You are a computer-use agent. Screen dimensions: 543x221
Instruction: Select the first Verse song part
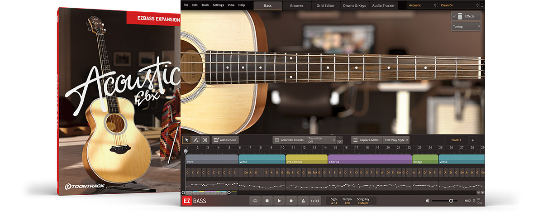click(x=262, y=159)
